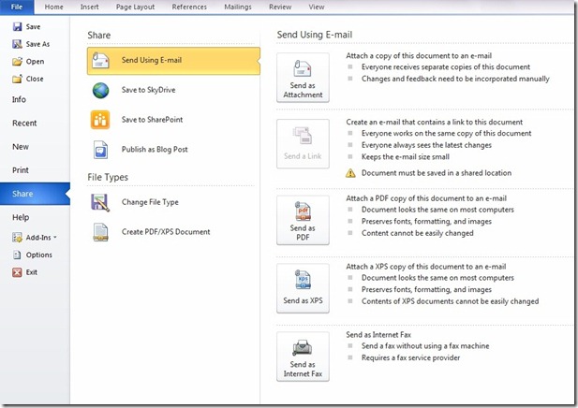Click the yellow warning triangle icon
Image resolution: width=578 pixels, height=408 pixels.
[x=350, y=173]
